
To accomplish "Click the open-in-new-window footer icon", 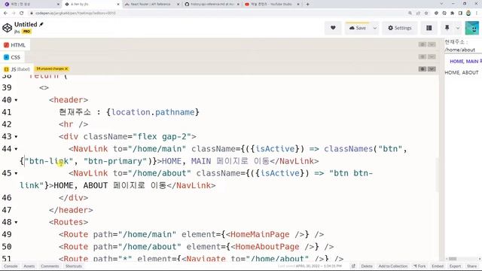I will [353, 266].
